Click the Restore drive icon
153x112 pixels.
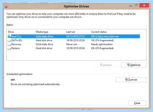(x=9, y=49)
